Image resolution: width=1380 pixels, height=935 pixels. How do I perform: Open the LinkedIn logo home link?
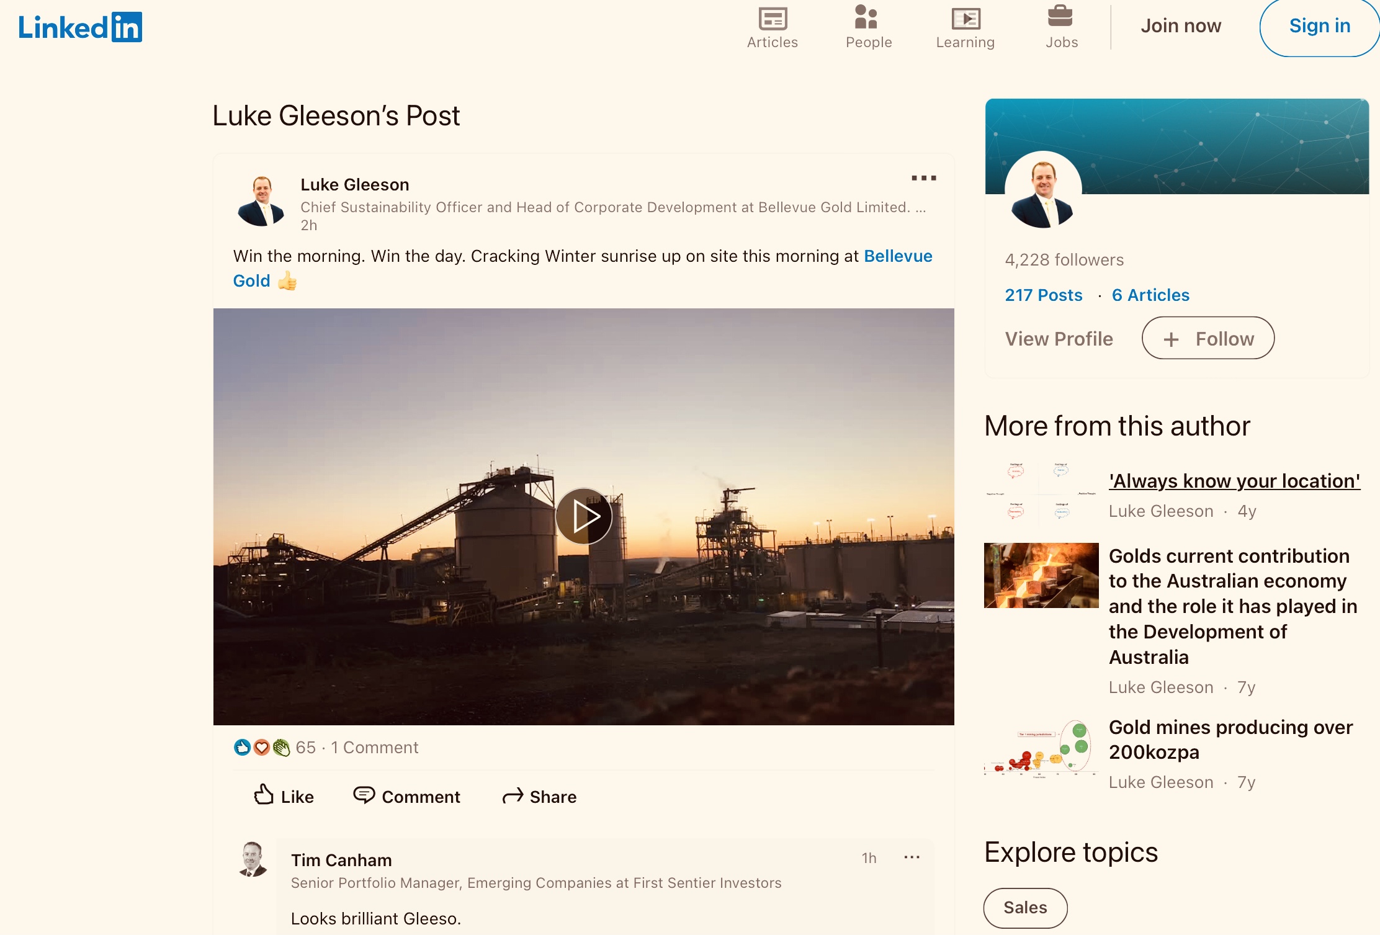[x=80, y=27]
